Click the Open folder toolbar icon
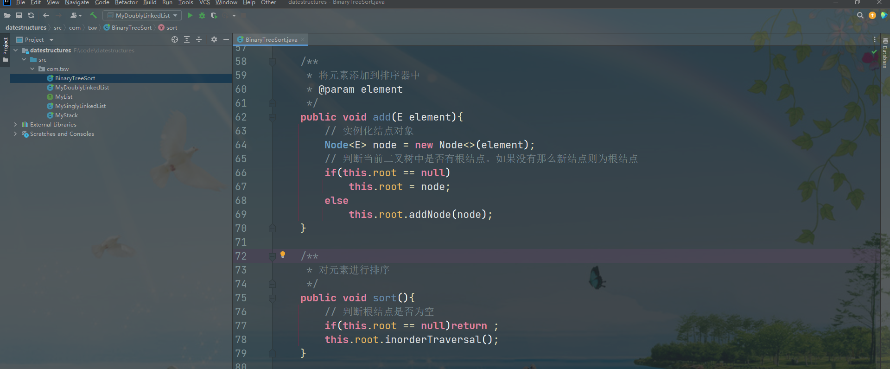The width and height of the screenshot is (890, 369). coord(7,15)
